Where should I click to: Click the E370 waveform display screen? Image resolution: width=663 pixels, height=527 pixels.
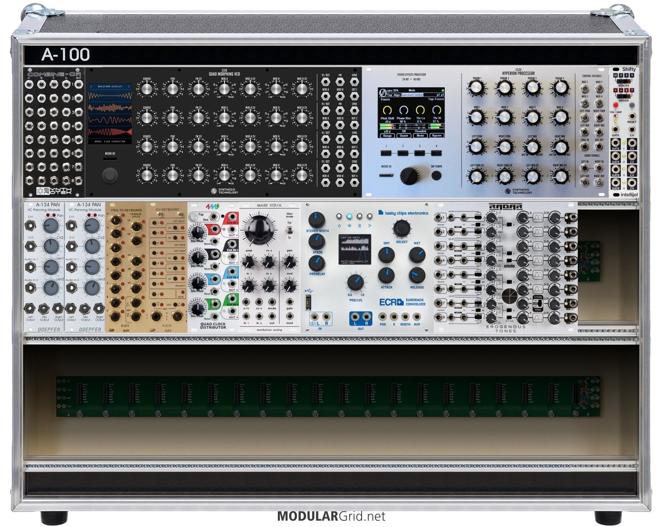(x=109, y=114)
